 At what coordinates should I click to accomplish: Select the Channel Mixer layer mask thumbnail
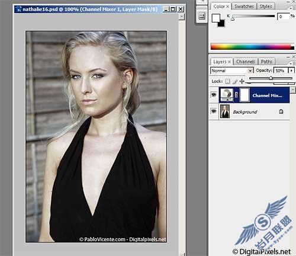click(244, 95)
